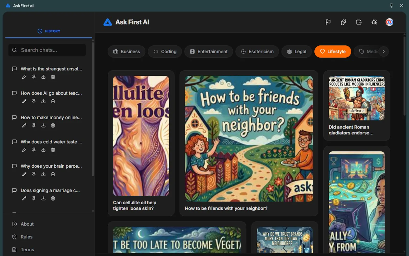Select the Entertainment category

(x=209, y=51)
